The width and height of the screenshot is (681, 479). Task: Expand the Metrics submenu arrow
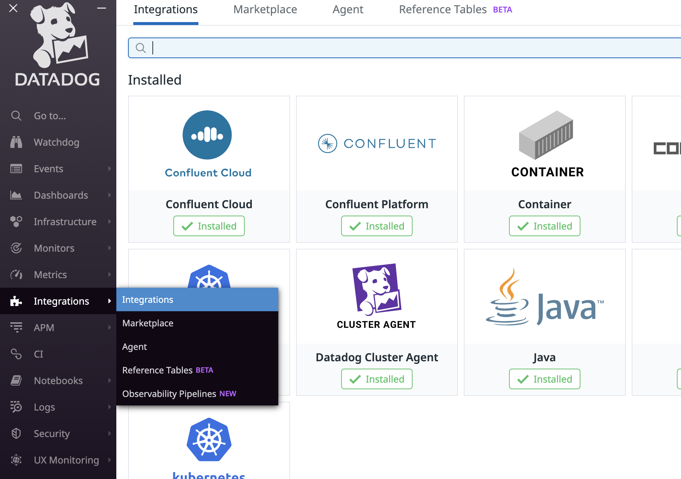click(x=109, y=274)
